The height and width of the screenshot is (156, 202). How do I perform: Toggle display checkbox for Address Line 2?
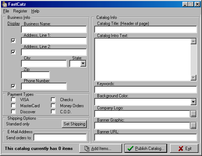[13, 52]
